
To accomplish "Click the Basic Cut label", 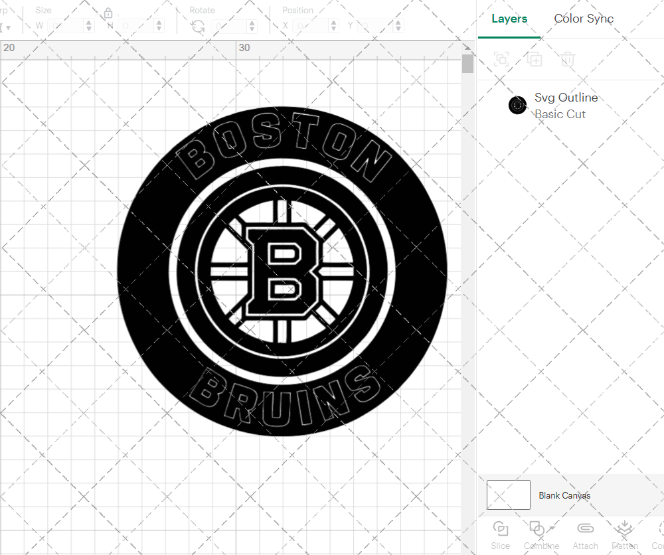I will pyautogui.click(x=560, y=114).
